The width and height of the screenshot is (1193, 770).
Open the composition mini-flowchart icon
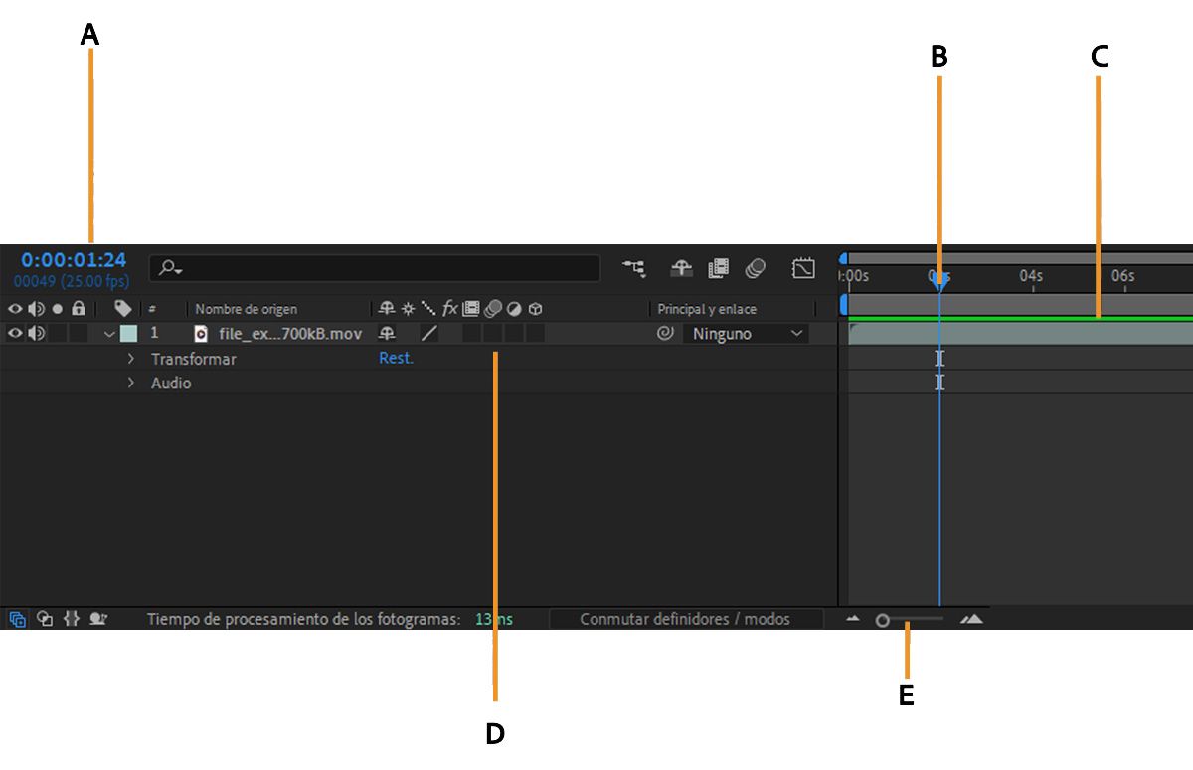pyautogui.click(x=633, y=268)
